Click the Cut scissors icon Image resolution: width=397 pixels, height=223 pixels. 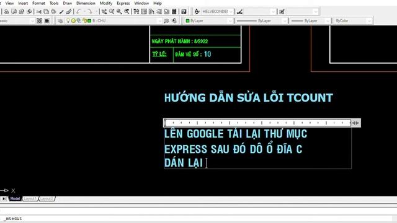click(38, 12)
